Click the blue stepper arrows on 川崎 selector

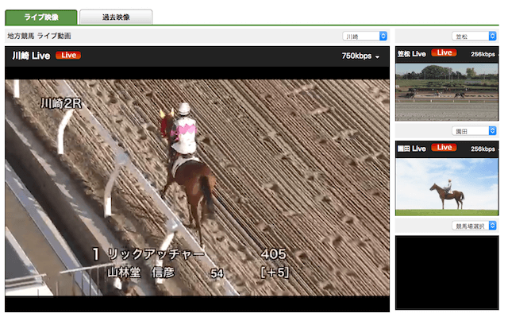383,36
